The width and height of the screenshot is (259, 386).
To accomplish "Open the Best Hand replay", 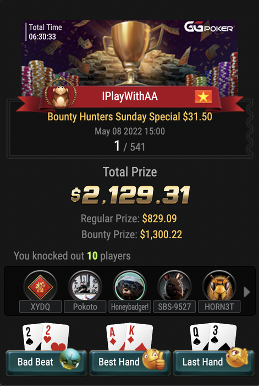I will (x=130, y=362).
